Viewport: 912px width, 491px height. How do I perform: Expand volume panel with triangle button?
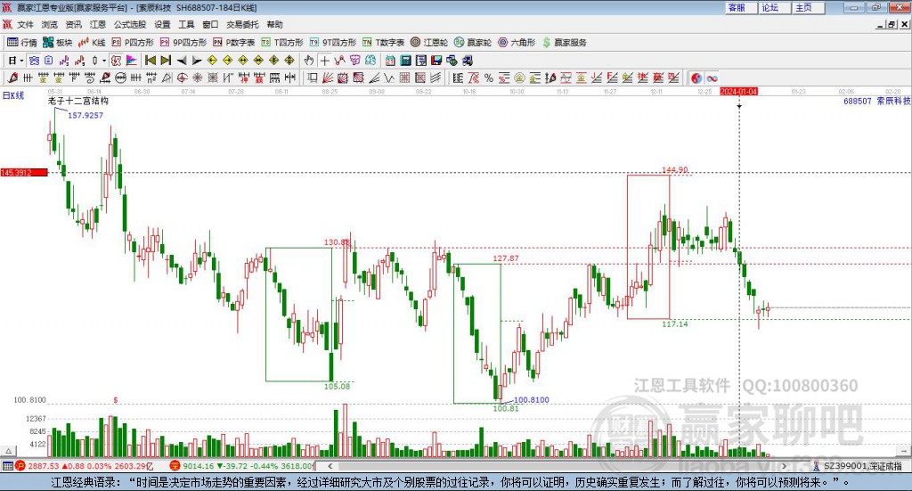coord(8,451)
